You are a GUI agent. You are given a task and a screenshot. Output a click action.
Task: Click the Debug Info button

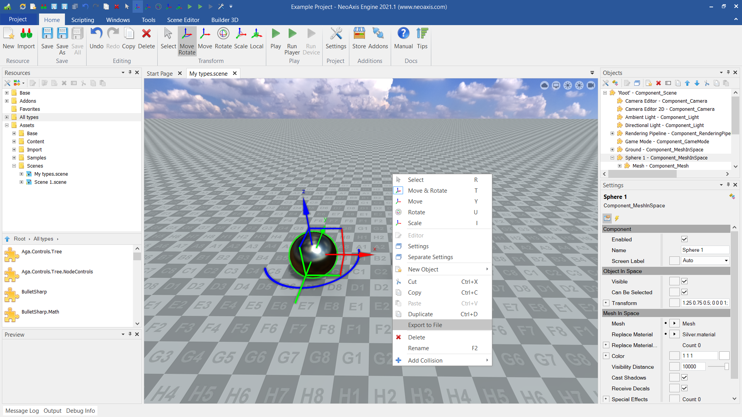coord(80,411)
